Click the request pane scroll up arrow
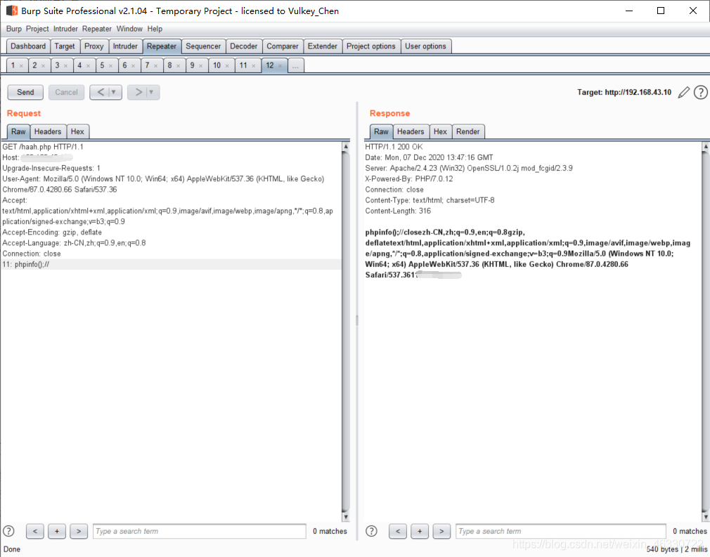Viewport: 710px width, 557px height. (x=345, y=147)
